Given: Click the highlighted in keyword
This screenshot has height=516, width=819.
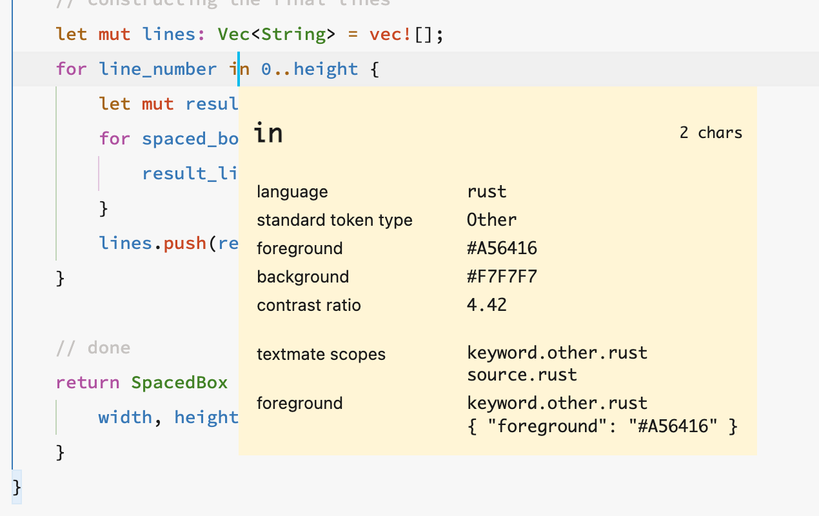Looking at the screenshot, I should 242,68.
